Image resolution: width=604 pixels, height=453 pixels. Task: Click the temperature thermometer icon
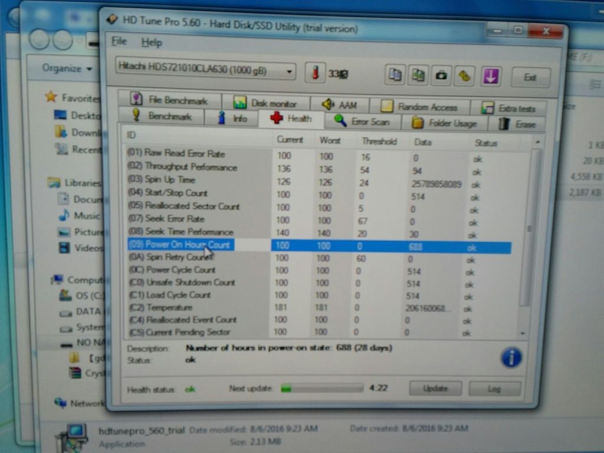(316, 73)
